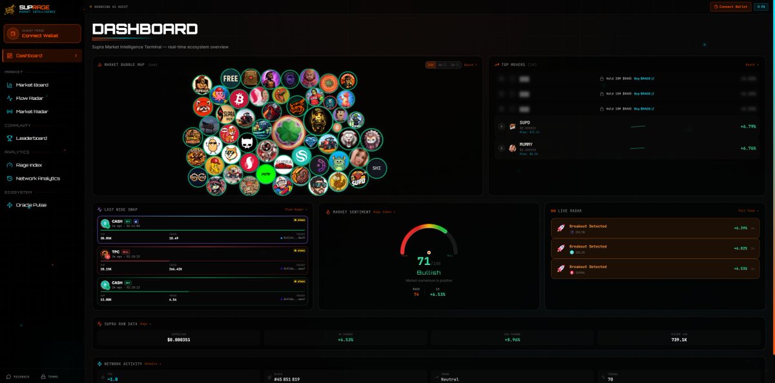Click the Beyond token bubble
Image resolution: width=775 pixels, height=383 pixels.
pyautogui.click(x=198, y=176)
